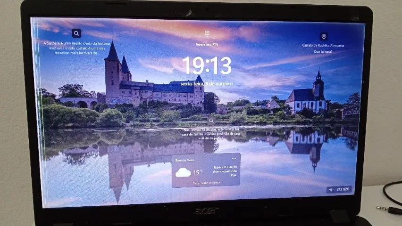Select the 'Buenos Aires' weather location

tap(184, 160)
